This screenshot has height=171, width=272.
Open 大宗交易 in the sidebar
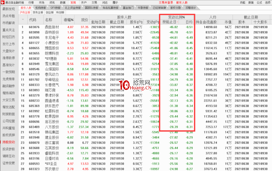[x=9, y=100]
